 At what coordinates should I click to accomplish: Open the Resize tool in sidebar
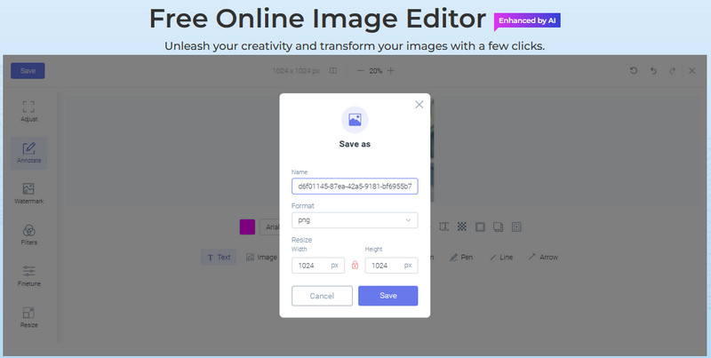coord(28,318)
